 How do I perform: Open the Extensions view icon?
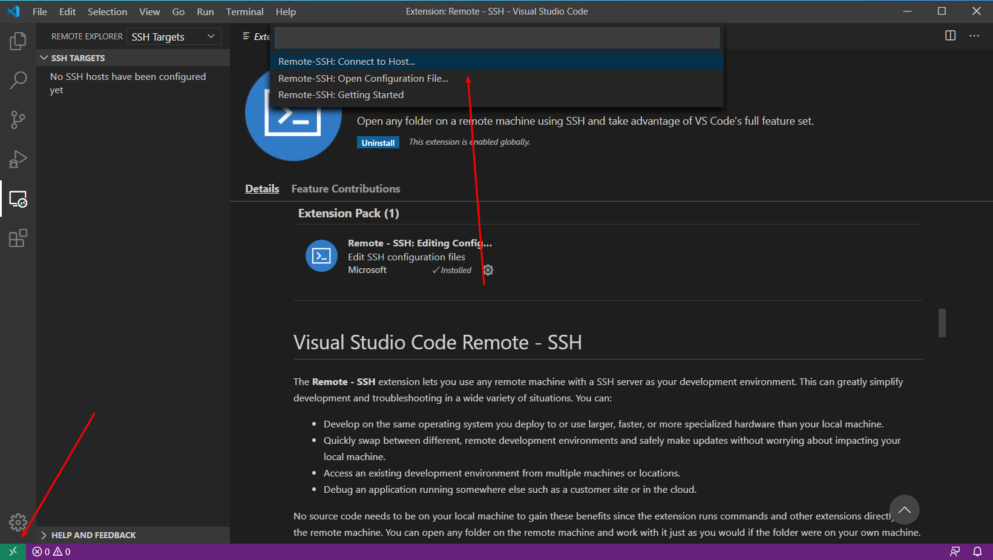[18, 238]
